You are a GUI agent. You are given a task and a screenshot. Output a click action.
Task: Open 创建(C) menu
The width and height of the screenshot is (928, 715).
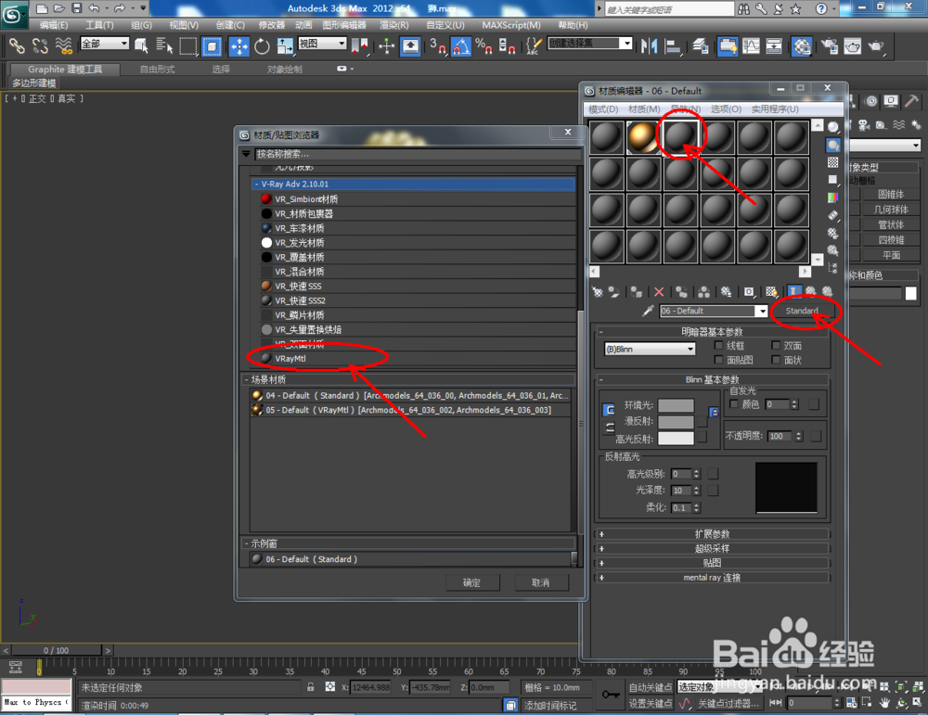(x=230, y=25)
